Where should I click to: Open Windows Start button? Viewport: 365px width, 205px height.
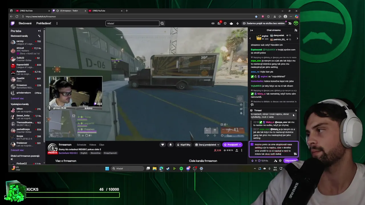107,169
